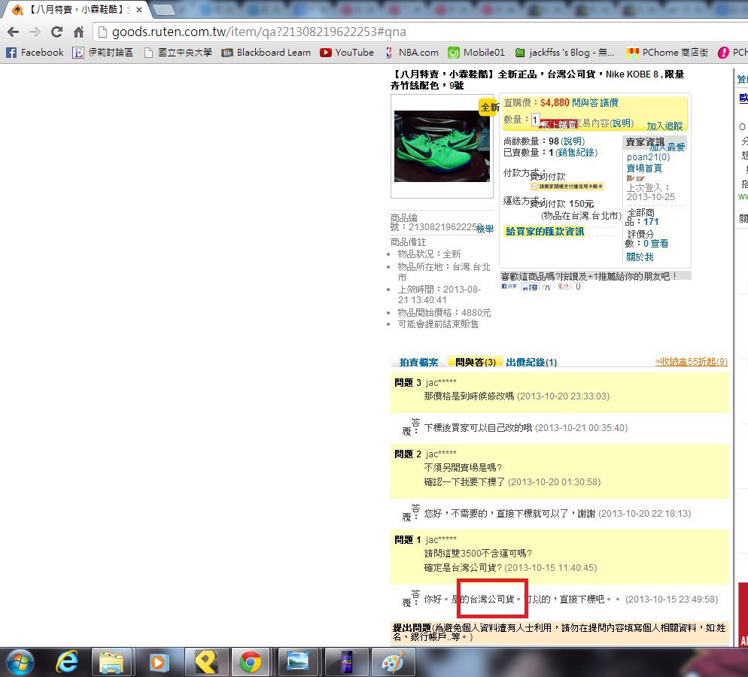The height and width of the screenshot is (677, 748).
Task: Open the Windows Start menu
Action: coord(20,663)
